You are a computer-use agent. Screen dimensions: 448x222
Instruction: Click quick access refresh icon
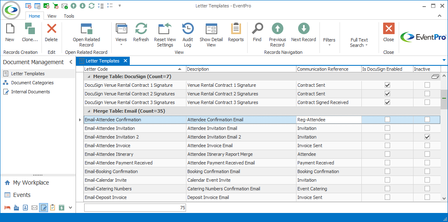coord(92,5)
